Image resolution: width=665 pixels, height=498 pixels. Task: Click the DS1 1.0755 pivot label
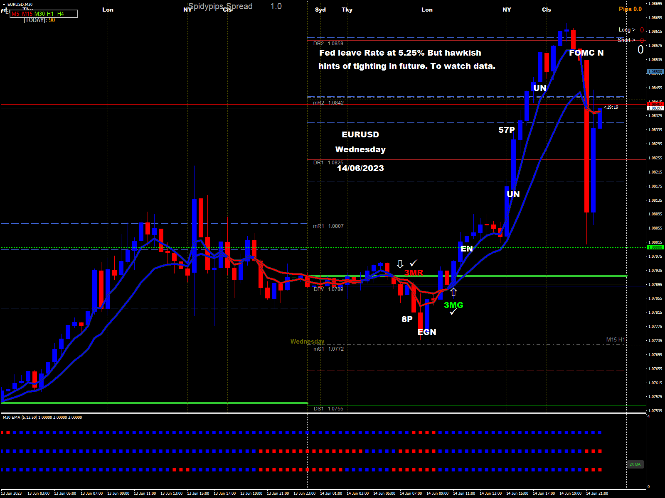tap(328, 409)
